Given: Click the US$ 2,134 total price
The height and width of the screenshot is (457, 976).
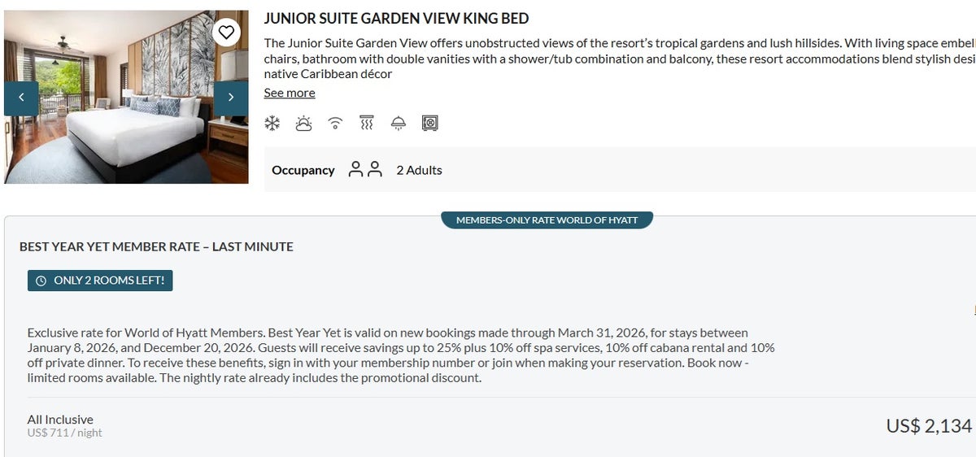Looking at the screenshot, I should tap(928, 425).
